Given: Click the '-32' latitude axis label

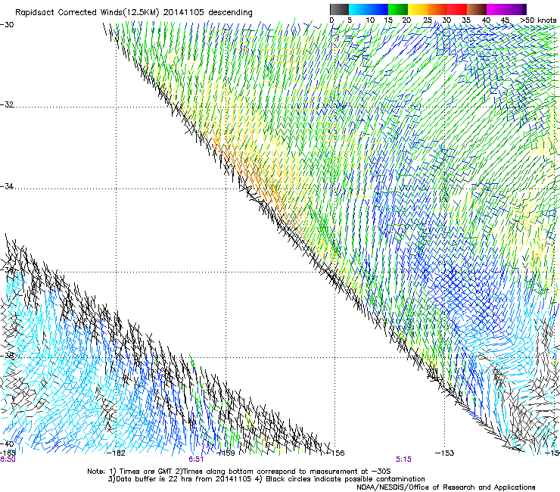Looking at the screenshot, I should click(x=7, y=104).
